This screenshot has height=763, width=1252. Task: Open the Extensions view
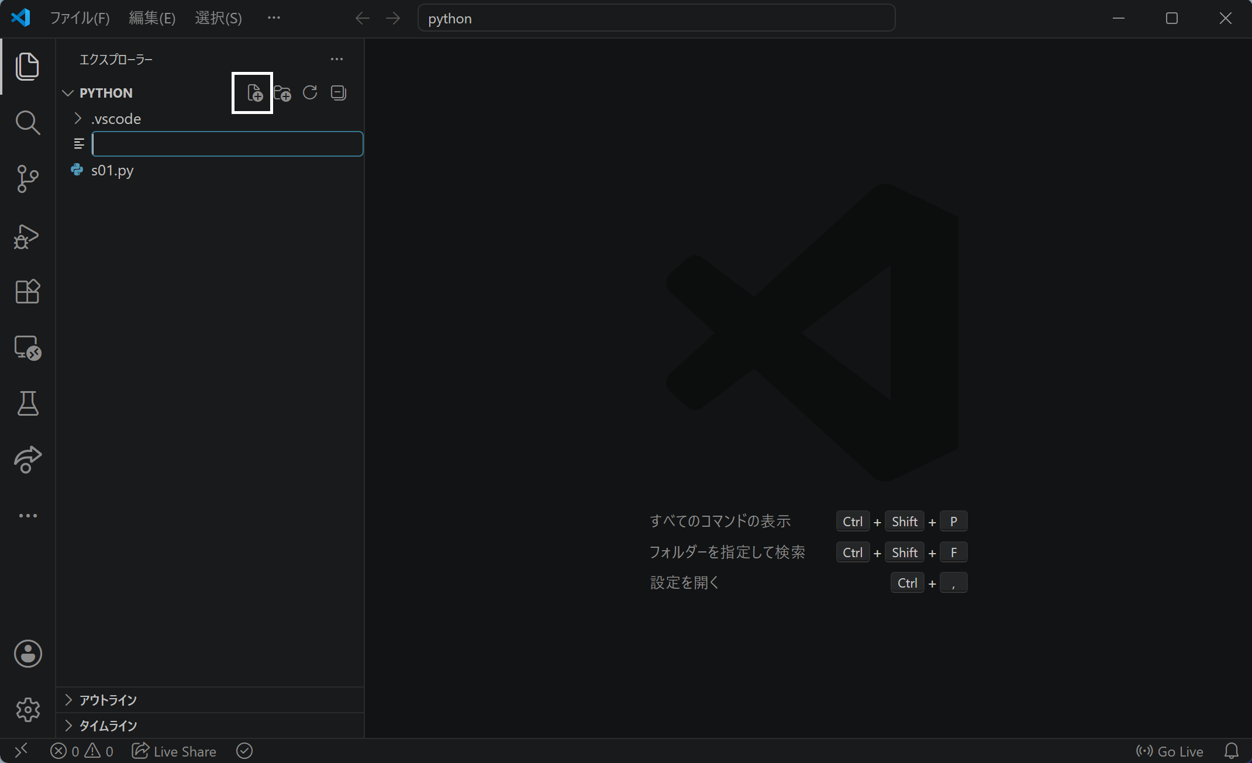[27, 291]
